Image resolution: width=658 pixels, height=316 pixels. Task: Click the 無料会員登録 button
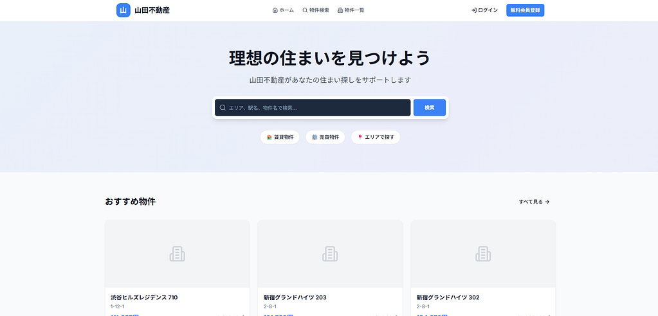[x=525, y=10]
